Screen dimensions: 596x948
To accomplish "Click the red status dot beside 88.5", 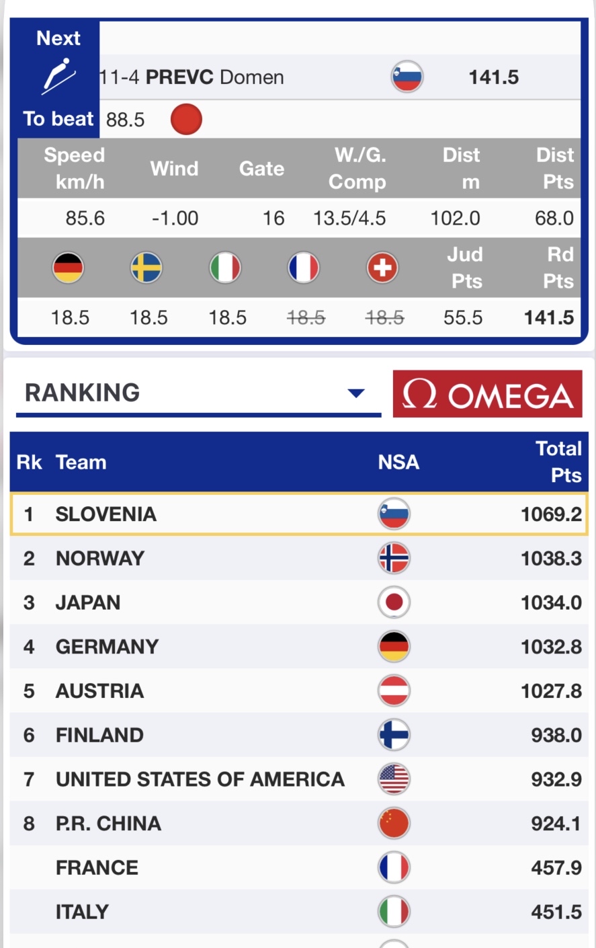I will tap(186, 120).
